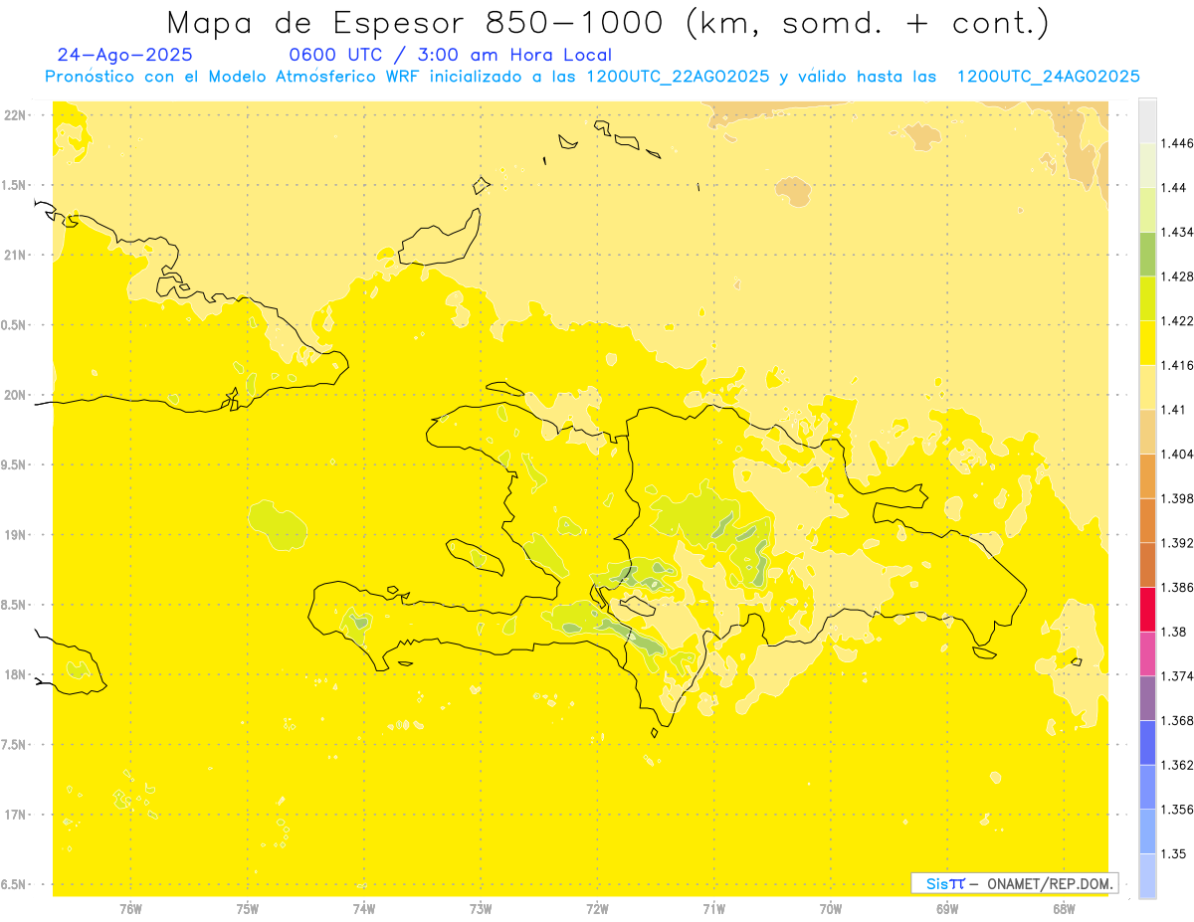Pick the yellow-green swatch between 1.422 and 1.428
1194x922 pixels.
[x=1147, y=298]
